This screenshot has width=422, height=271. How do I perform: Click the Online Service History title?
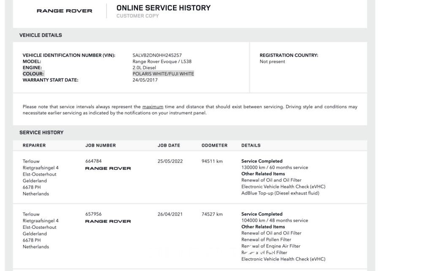coord(163,8)
